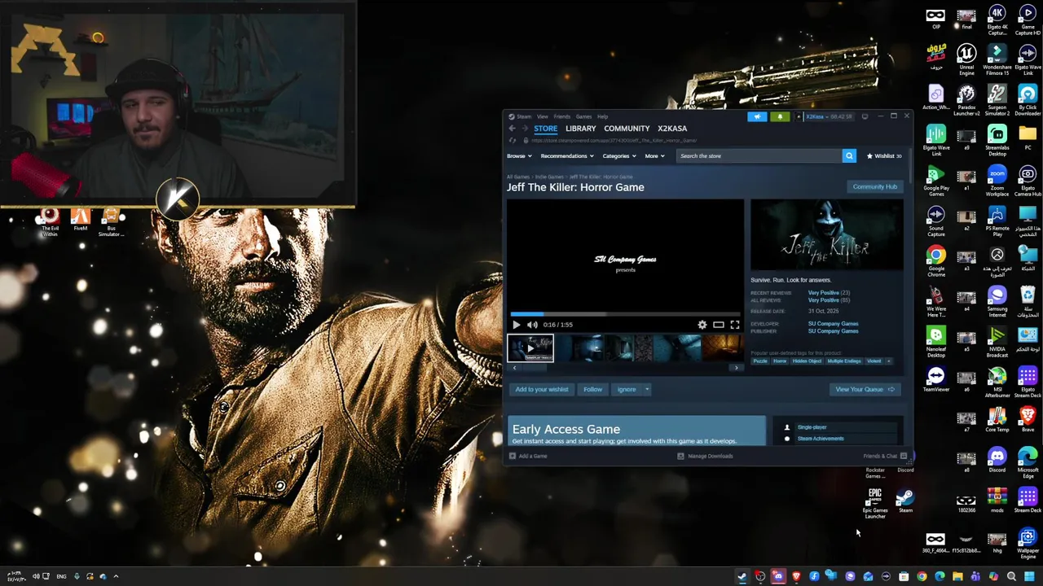Image resolution: width=1043 pixels, height=586 pixels.
Task: Open NVIDIA Broadcast desktop icon
Action: [997, 342]
